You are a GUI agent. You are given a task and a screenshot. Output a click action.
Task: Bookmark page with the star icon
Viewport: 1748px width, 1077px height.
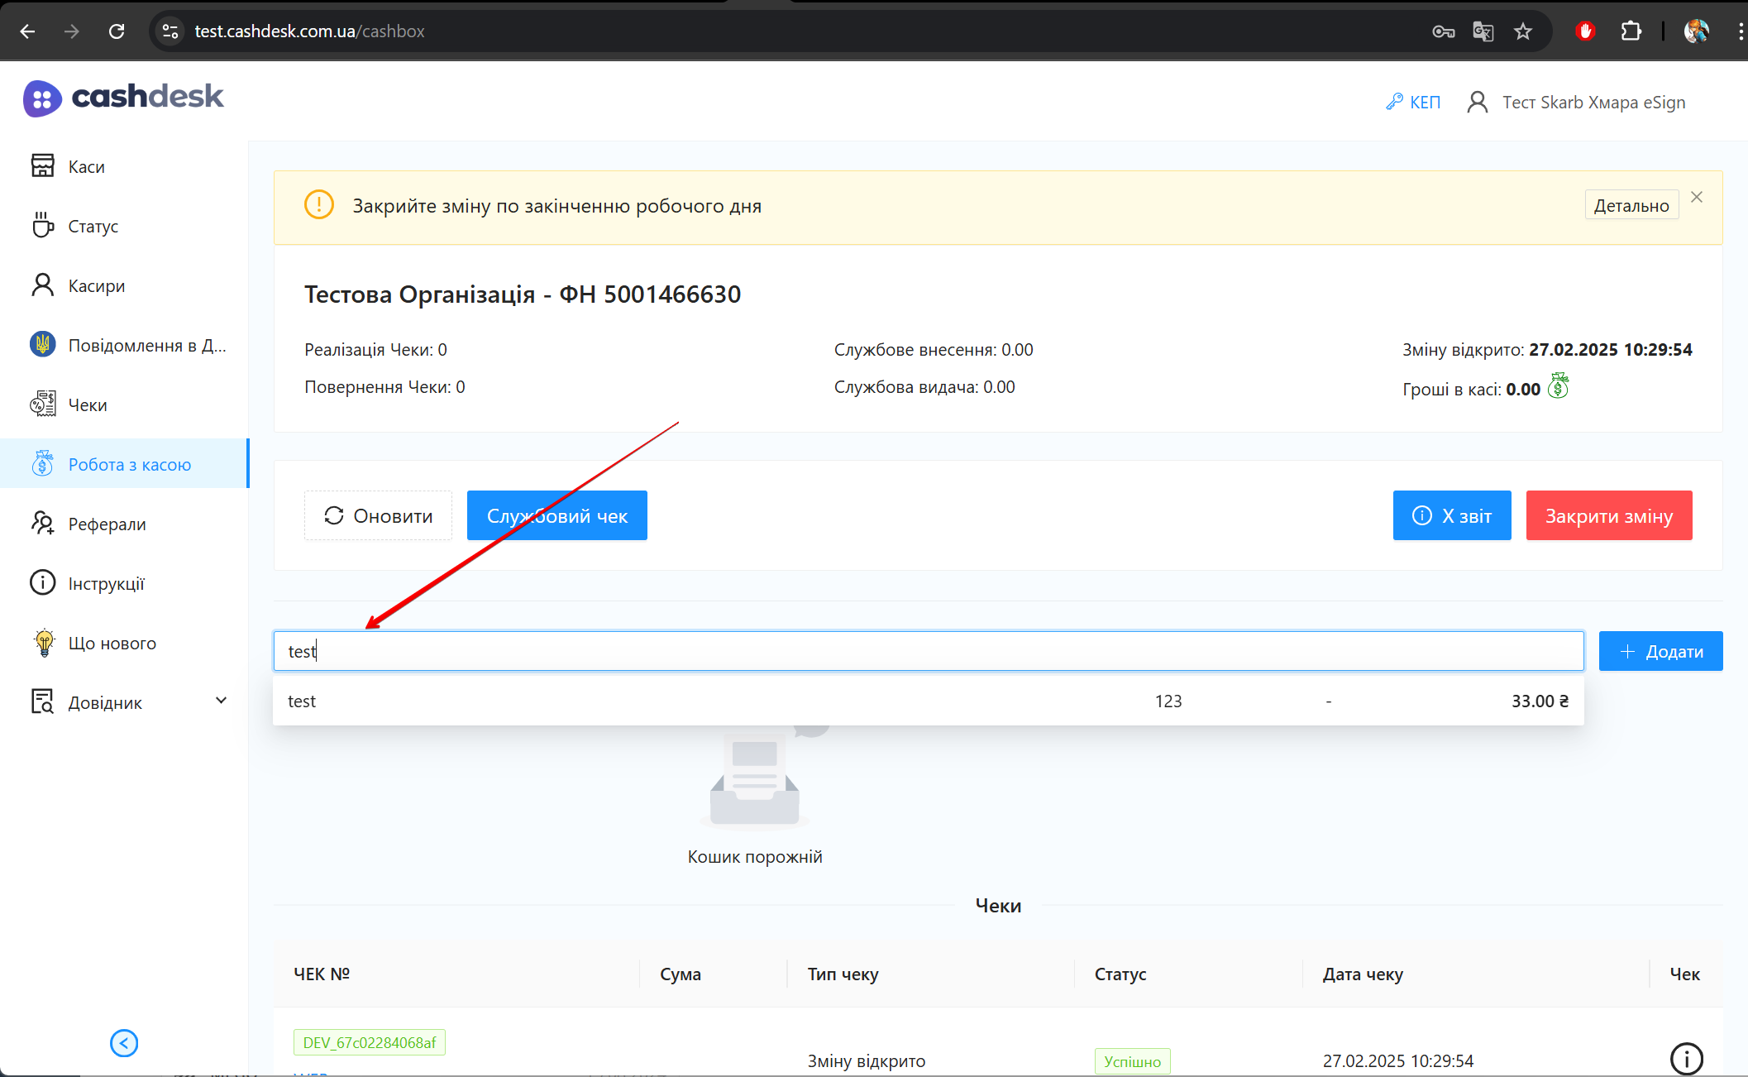pos(1523,31)
